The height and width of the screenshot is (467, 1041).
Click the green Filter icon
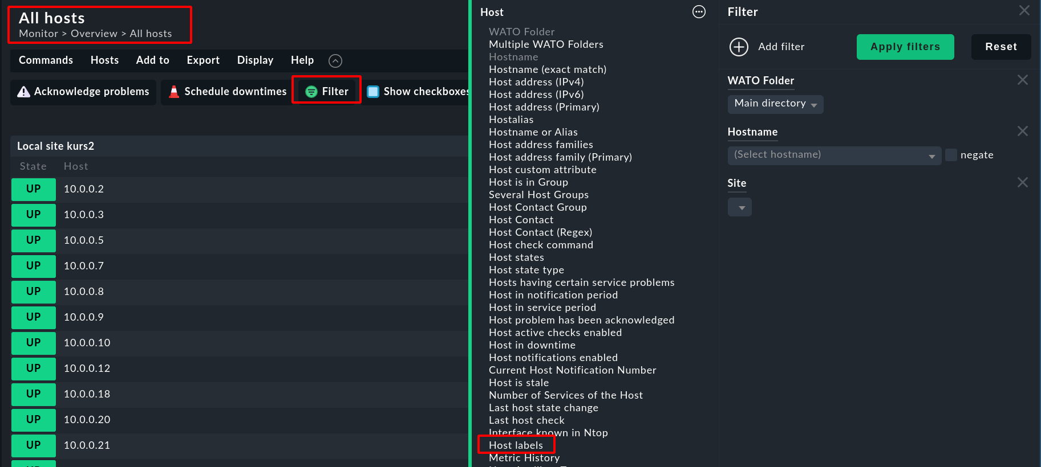pyautogui.click(x=311, y=92)
